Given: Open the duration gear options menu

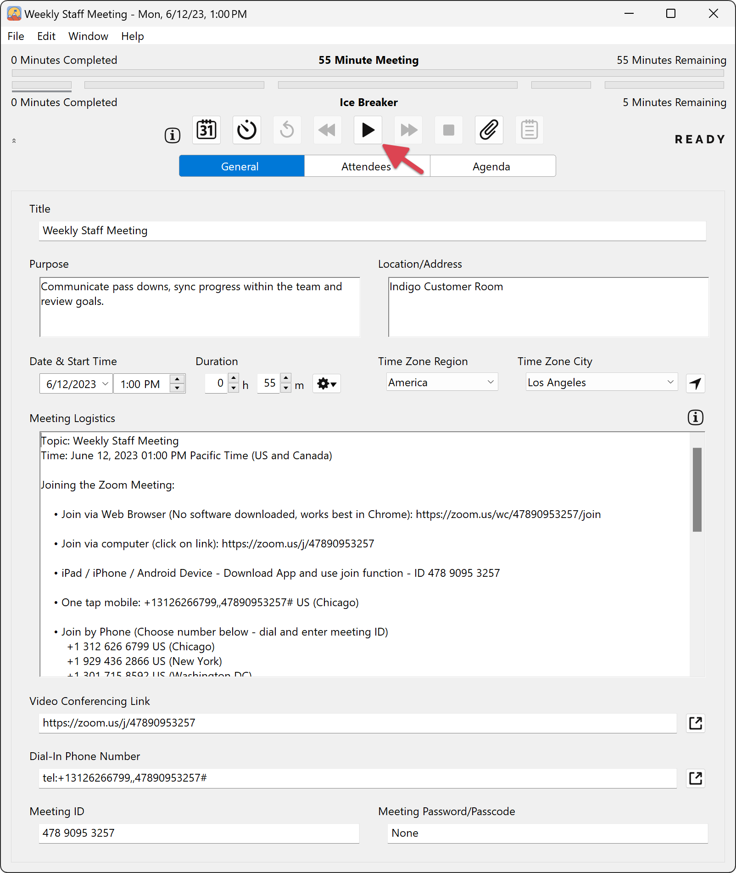Looking at the screenshot, I should click(x=327, y=383).
